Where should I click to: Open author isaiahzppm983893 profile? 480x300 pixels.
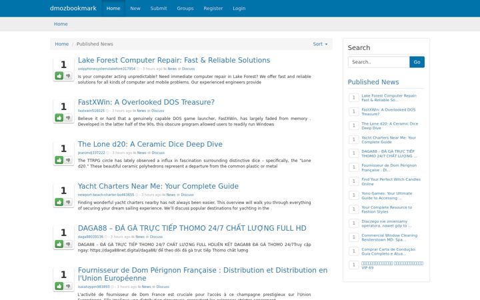[x=93, y=287]
